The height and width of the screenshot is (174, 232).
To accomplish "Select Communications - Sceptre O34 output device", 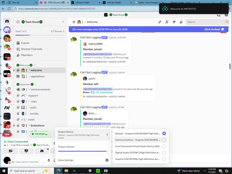I will [141, 140].
